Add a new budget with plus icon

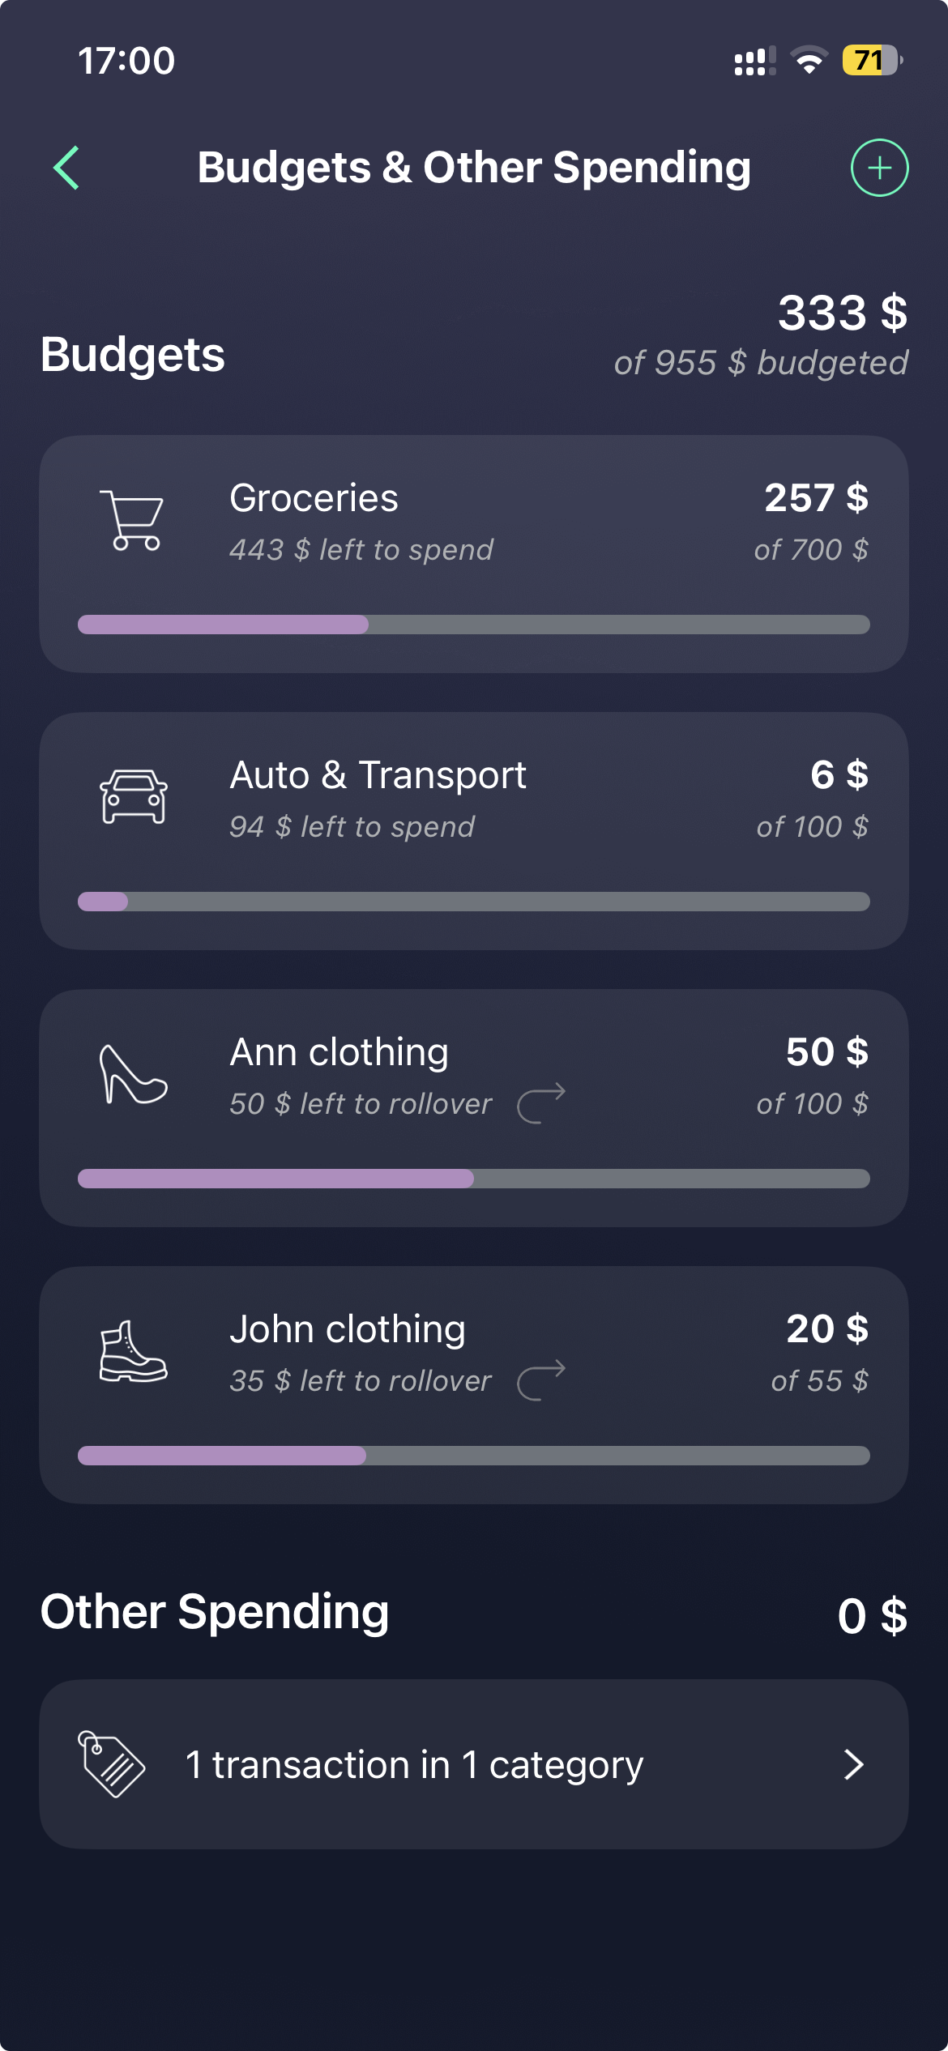click(879, 168)
